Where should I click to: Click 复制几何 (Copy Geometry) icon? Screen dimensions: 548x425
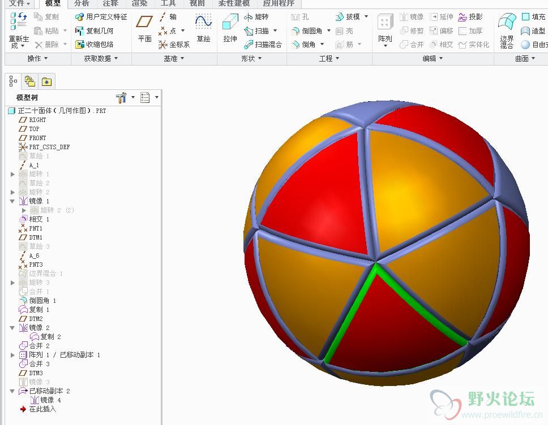(80, 31)
